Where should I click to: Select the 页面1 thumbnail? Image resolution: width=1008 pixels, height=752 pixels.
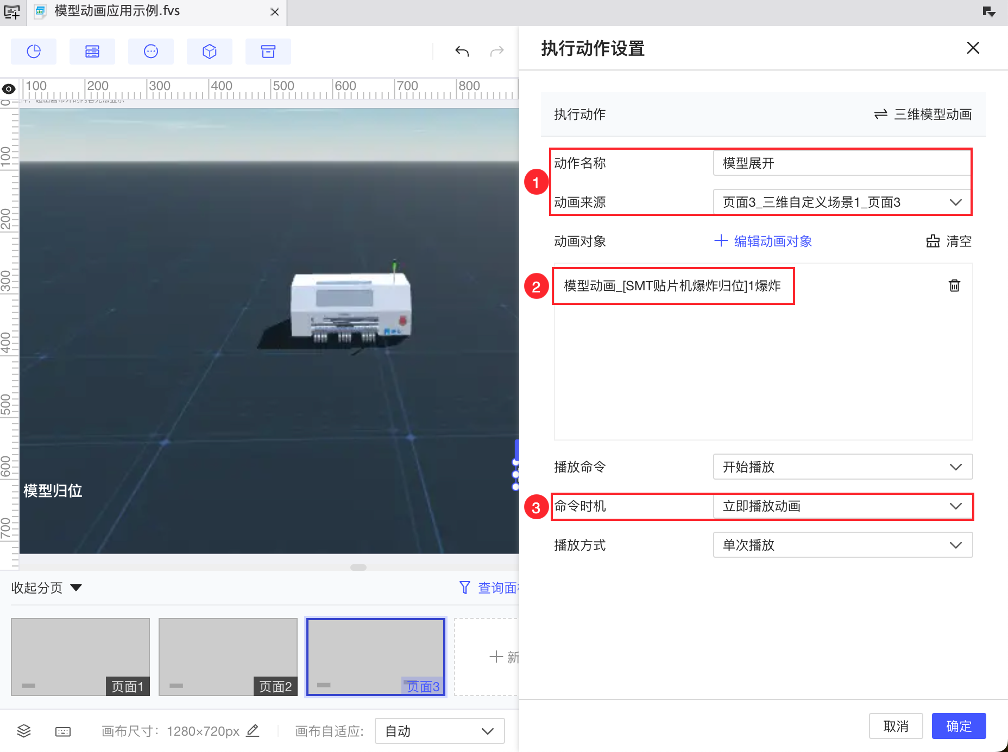pos(80,657)
